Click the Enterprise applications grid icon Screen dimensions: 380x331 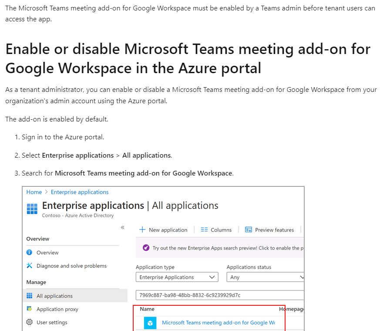coord(32,209)
